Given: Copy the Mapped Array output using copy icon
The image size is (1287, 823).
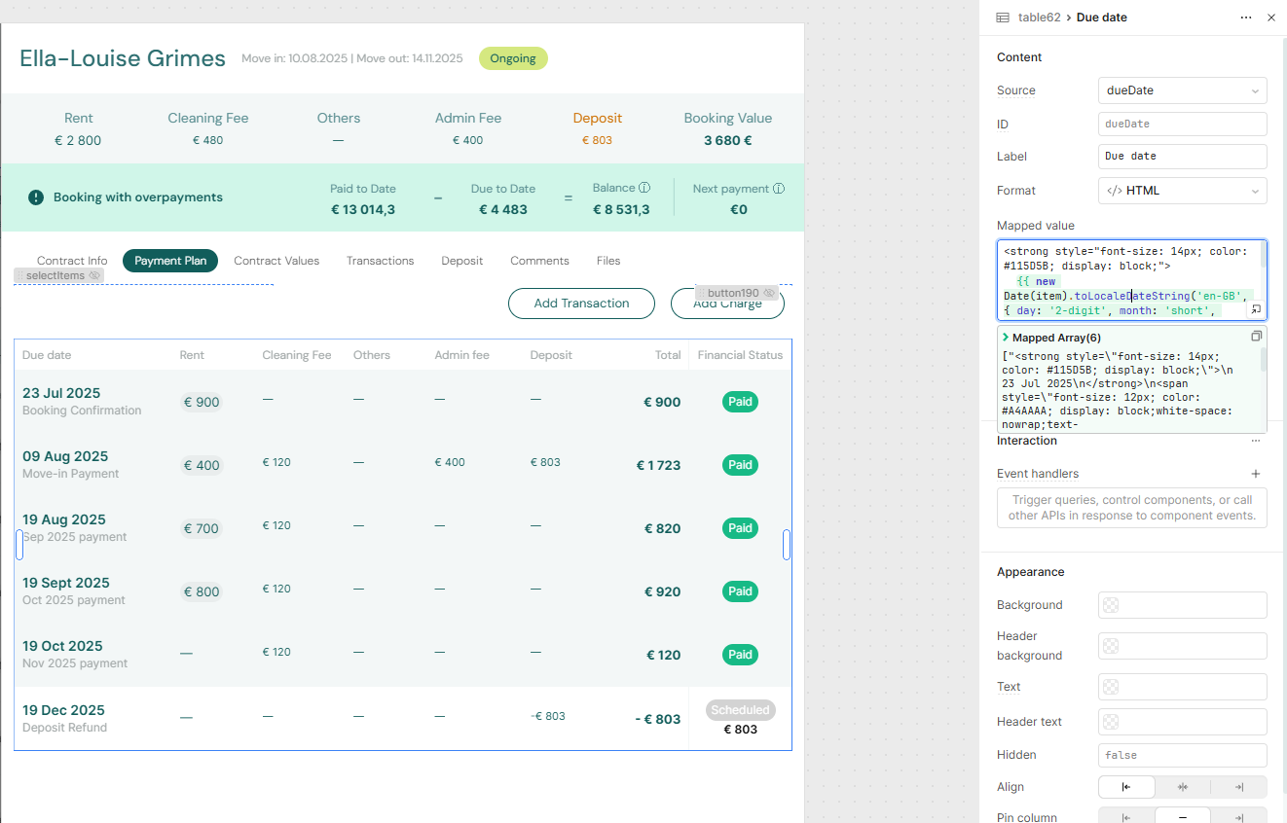Looking at the screenshot, I should (x=1256, y=335).
